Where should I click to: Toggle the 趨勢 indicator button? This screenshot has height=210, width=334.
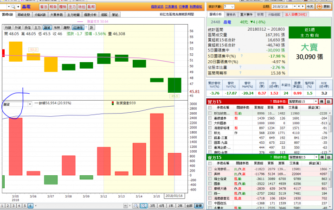pos(66,28)
